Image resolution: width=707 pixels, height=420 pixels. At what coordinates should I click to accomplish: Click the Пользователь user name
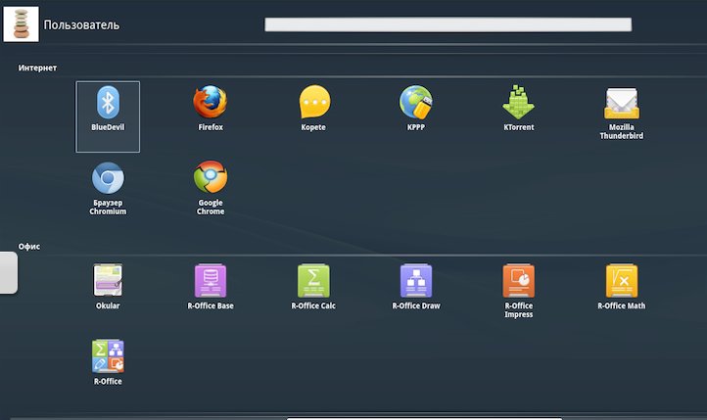coord(81,24)
